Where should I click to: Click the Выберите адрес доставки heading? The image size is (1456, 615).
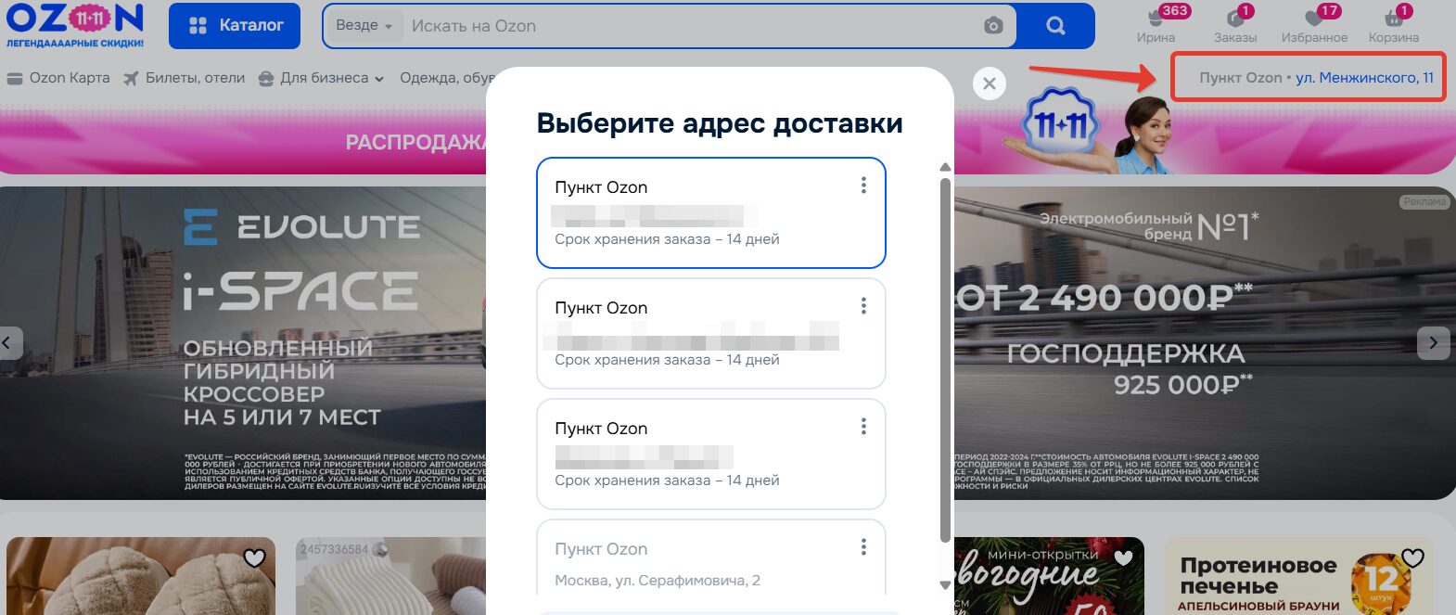pos(720,123)
